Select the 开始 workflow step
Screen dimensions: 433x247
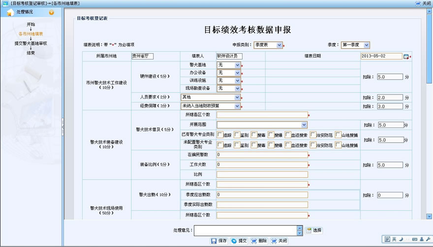pyautogui.click(x=31, y=24)
